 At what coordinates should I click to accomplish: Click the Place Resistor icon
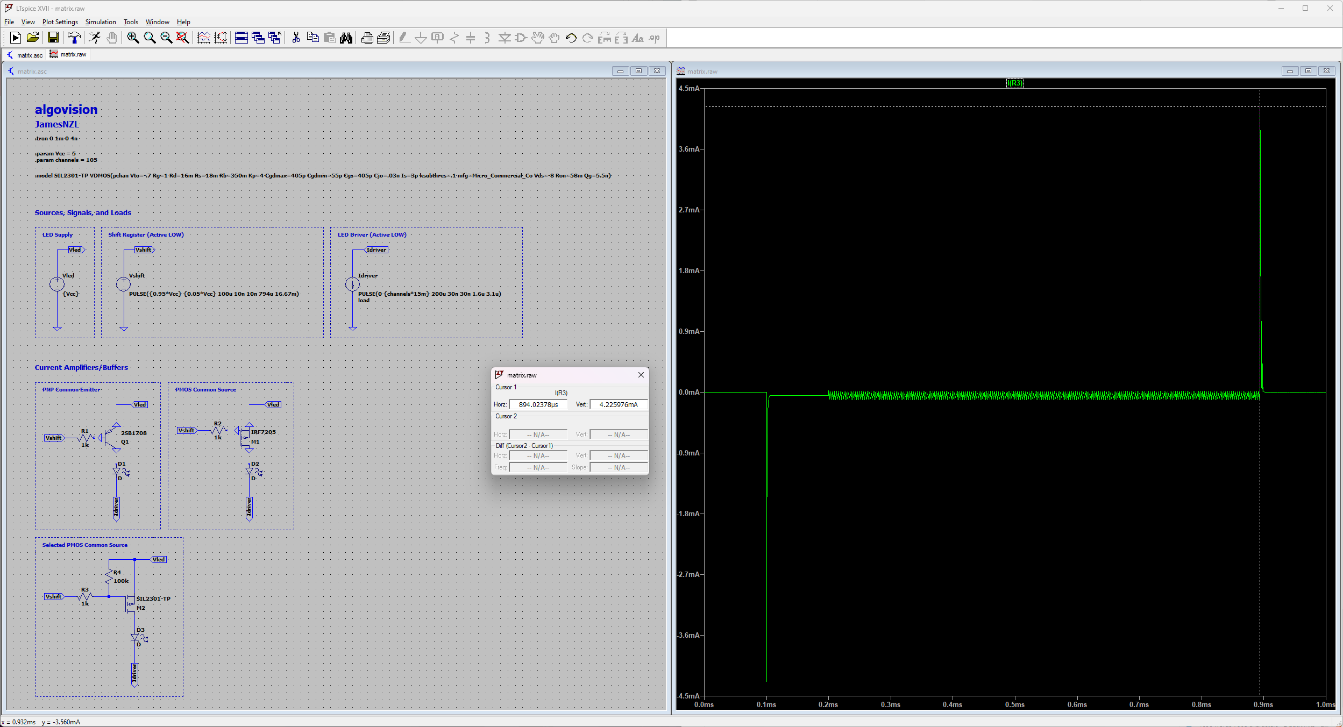pyautogui.click(x=454, y=38)
